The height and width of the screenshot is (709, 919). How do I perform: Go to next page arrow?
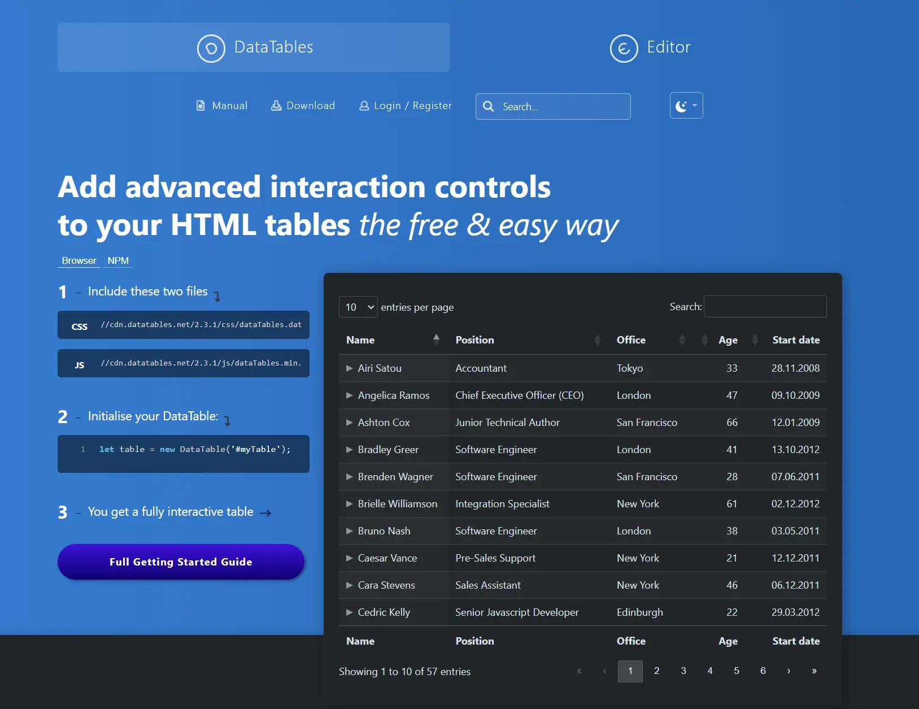789,671
